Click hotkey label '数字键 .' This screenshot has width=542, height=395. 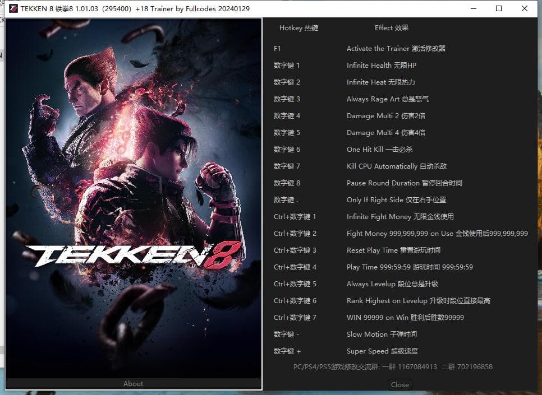(286, 200)
